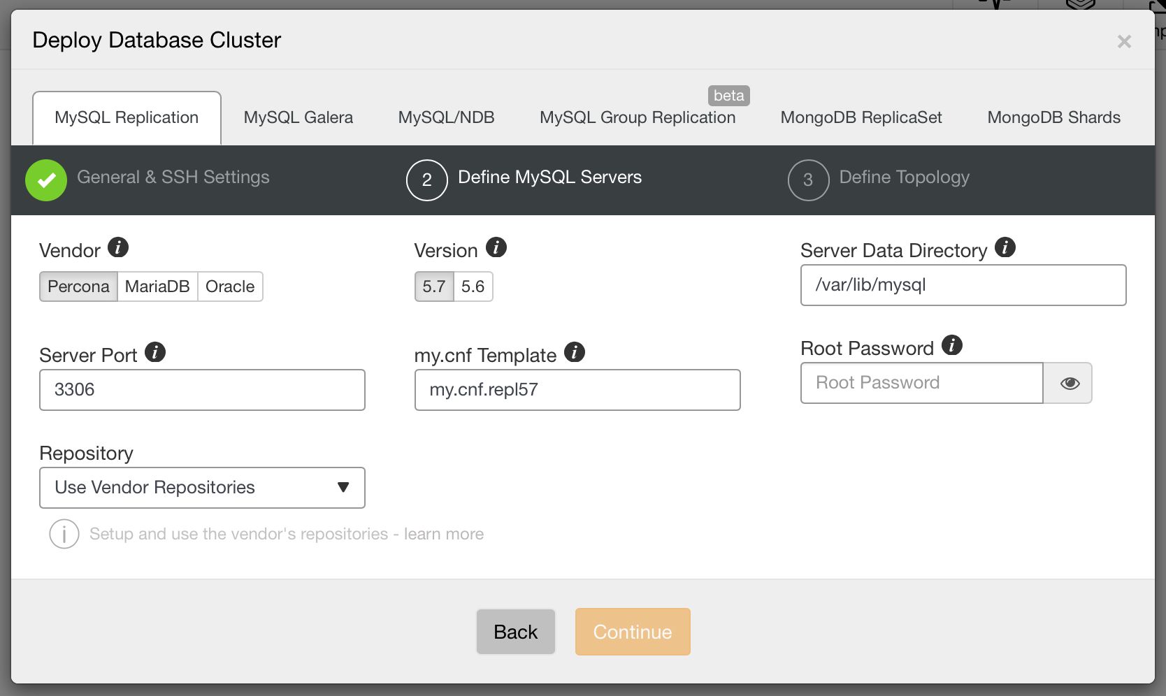This screenshot has width=1166, height=696.
Task: Switch to MongoDB ReplicaSet tab
Action: [861, 117]
